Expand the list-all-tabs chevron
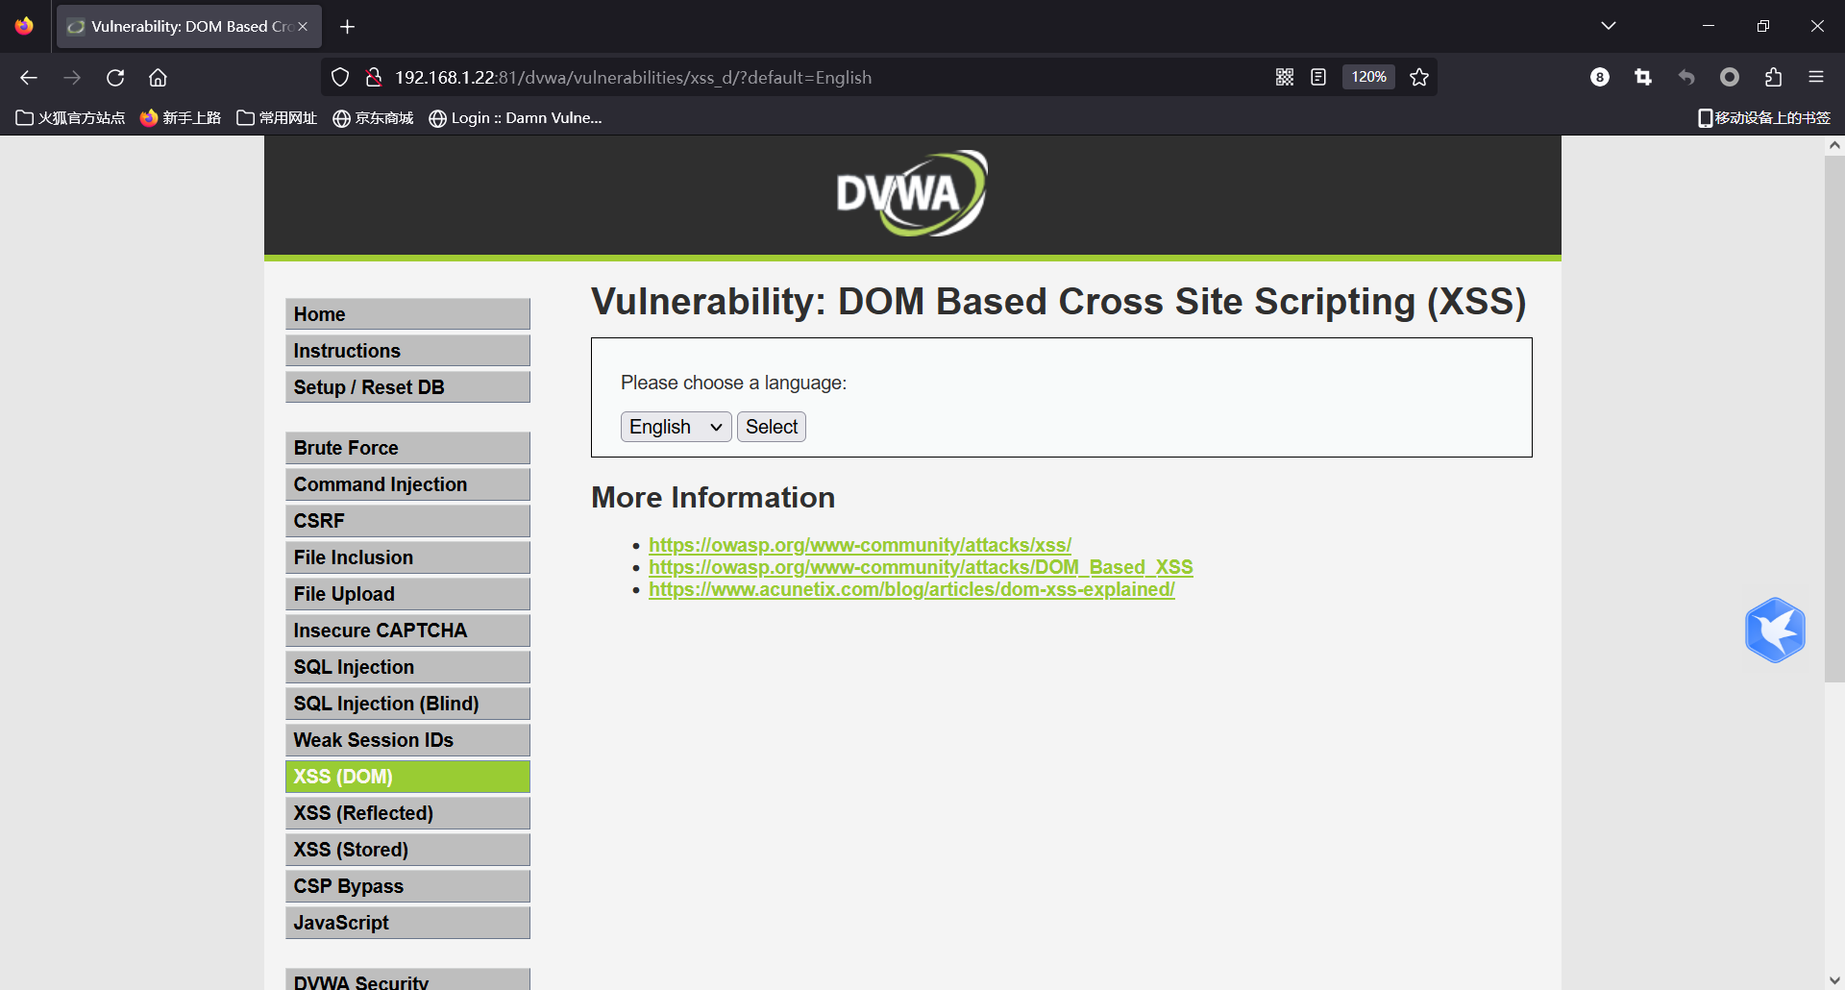The height and width of the screenshot is (990, 1845). [x=1609, y=26]
